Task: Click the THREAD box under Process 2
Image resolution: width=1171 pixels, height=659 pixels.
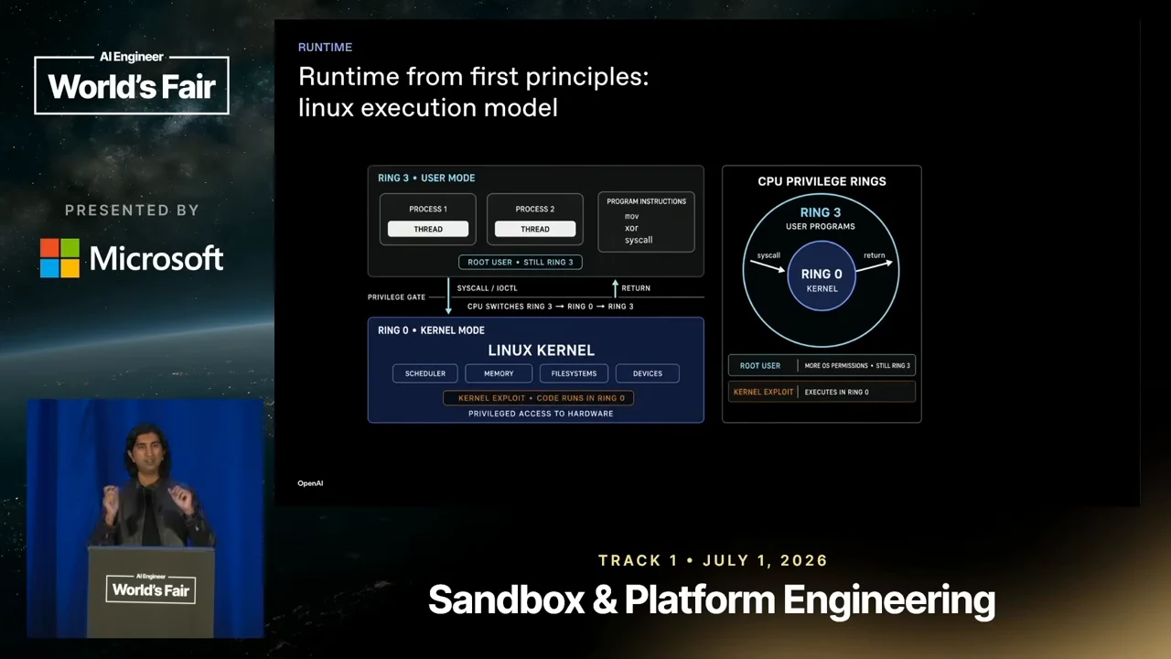Action: pyautogui.click(x=535, y=229)
